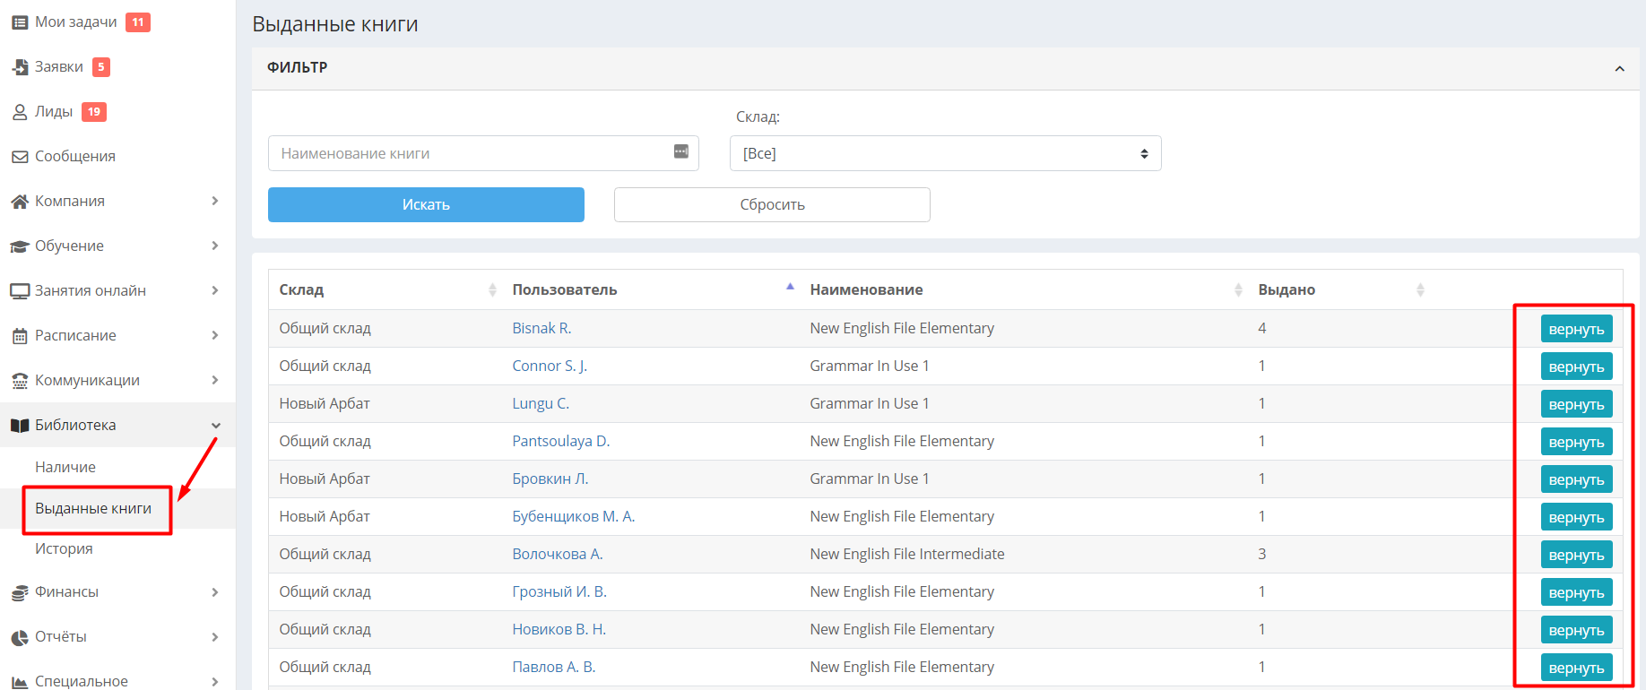Expand the Компания submenu arrow

[215, 201]
